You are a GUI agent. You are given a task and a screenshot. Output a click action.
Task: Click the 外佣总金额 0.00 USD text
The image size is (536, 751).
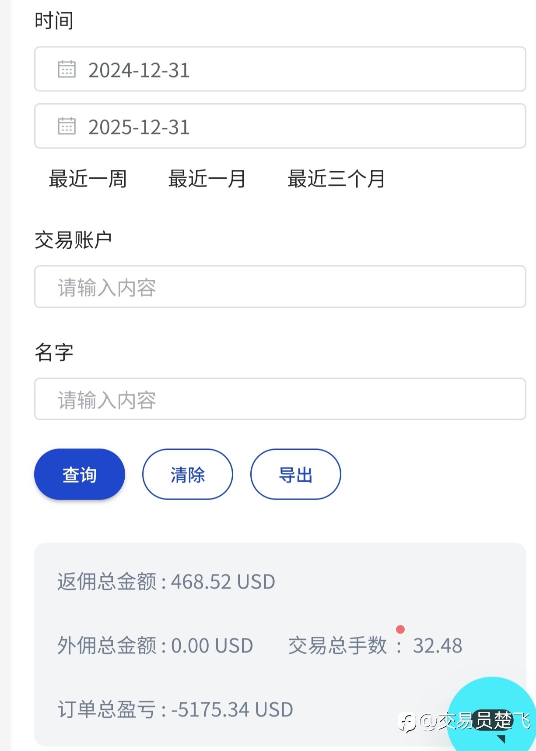tap(155, 645)
